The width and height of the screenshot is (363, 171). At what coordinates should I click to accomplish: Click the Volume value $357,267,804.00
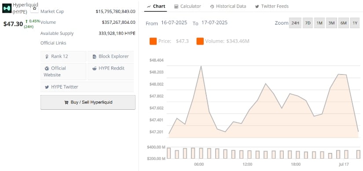pos(118,22)
